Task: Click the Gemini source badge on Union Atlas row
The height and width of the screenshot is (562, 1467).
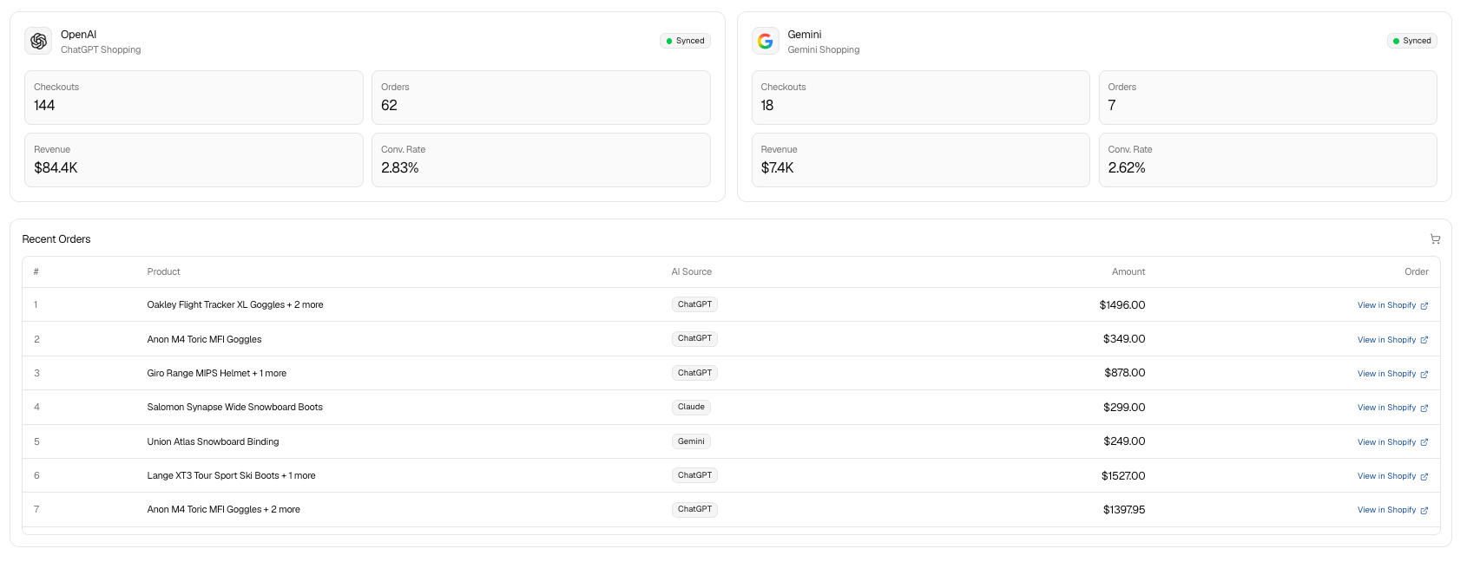Action: pos(691,441)
